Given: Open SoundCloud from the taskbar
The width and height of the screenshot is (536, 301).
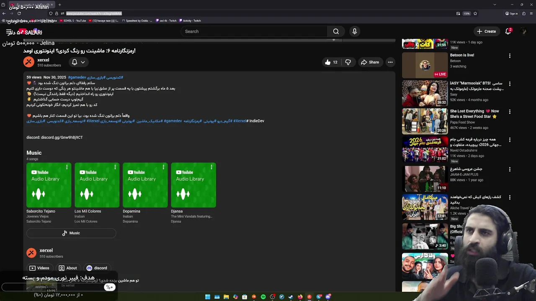Looking at the screenshot, I should click(x=254, y=297).
